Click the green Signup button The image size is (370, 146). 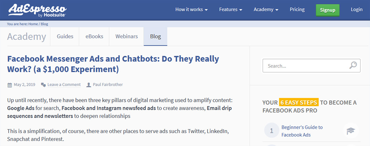(327, 10)
